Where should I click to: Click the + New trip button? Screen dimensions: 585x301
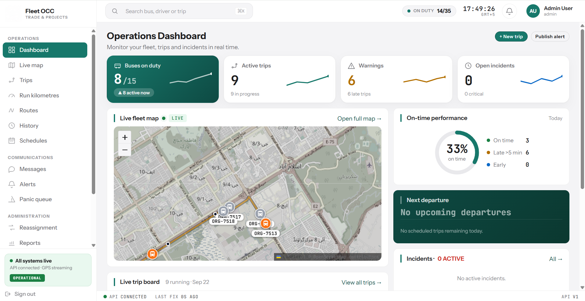[511, 37]
